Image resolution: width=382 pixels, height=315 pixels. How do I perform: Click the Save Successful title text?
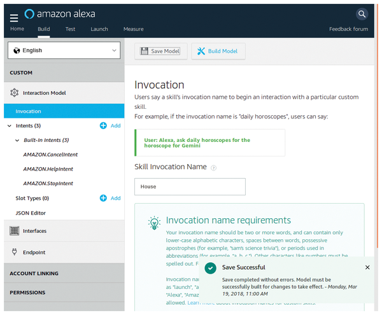(x=244, y=267)
